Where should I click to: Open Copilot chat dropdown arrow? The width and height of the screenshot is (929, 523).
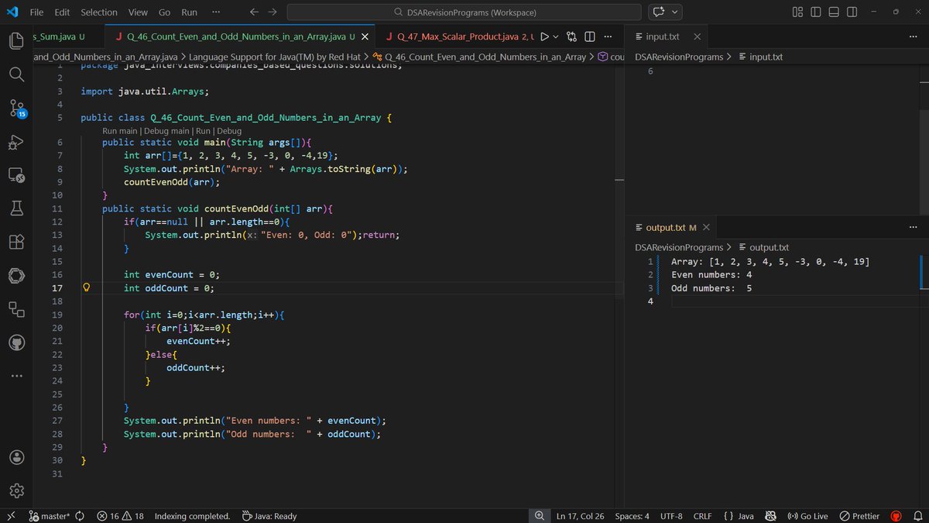click(x=676, y=12)
